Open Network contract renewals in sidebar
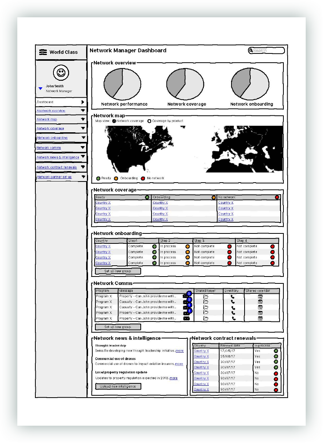This screenshot has height=443, width=323. [57, 167]
